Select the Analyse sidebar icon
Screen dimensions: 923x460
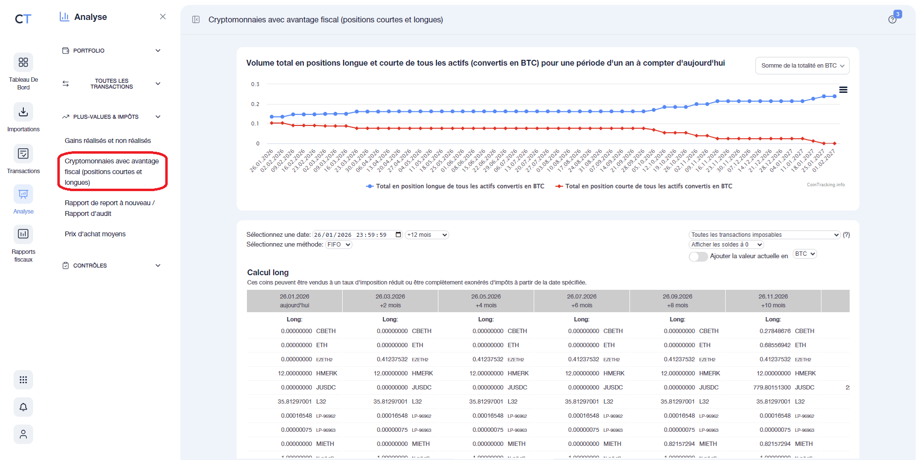(x=23, y=194)
